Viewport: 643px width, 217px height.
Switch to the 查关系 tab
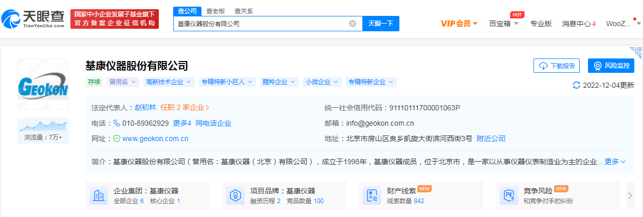pos(243,11)
